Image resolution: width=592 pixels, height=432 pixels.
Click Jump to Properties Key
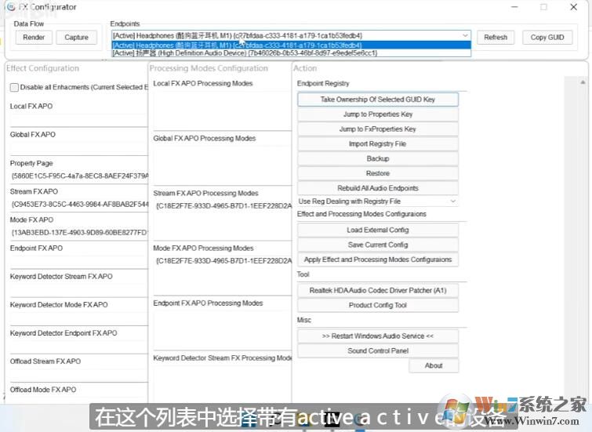coord(378,114)
